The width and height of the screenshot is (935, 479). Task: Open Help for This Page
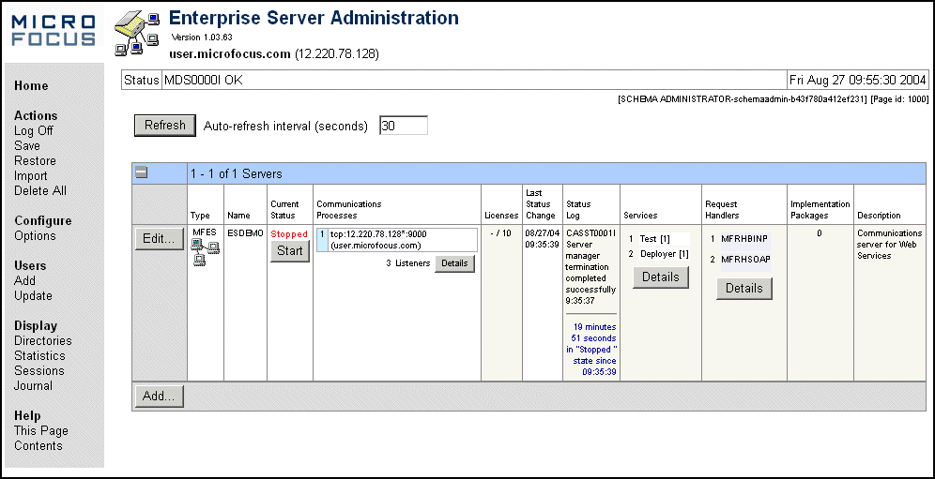[x=41, y=431]
